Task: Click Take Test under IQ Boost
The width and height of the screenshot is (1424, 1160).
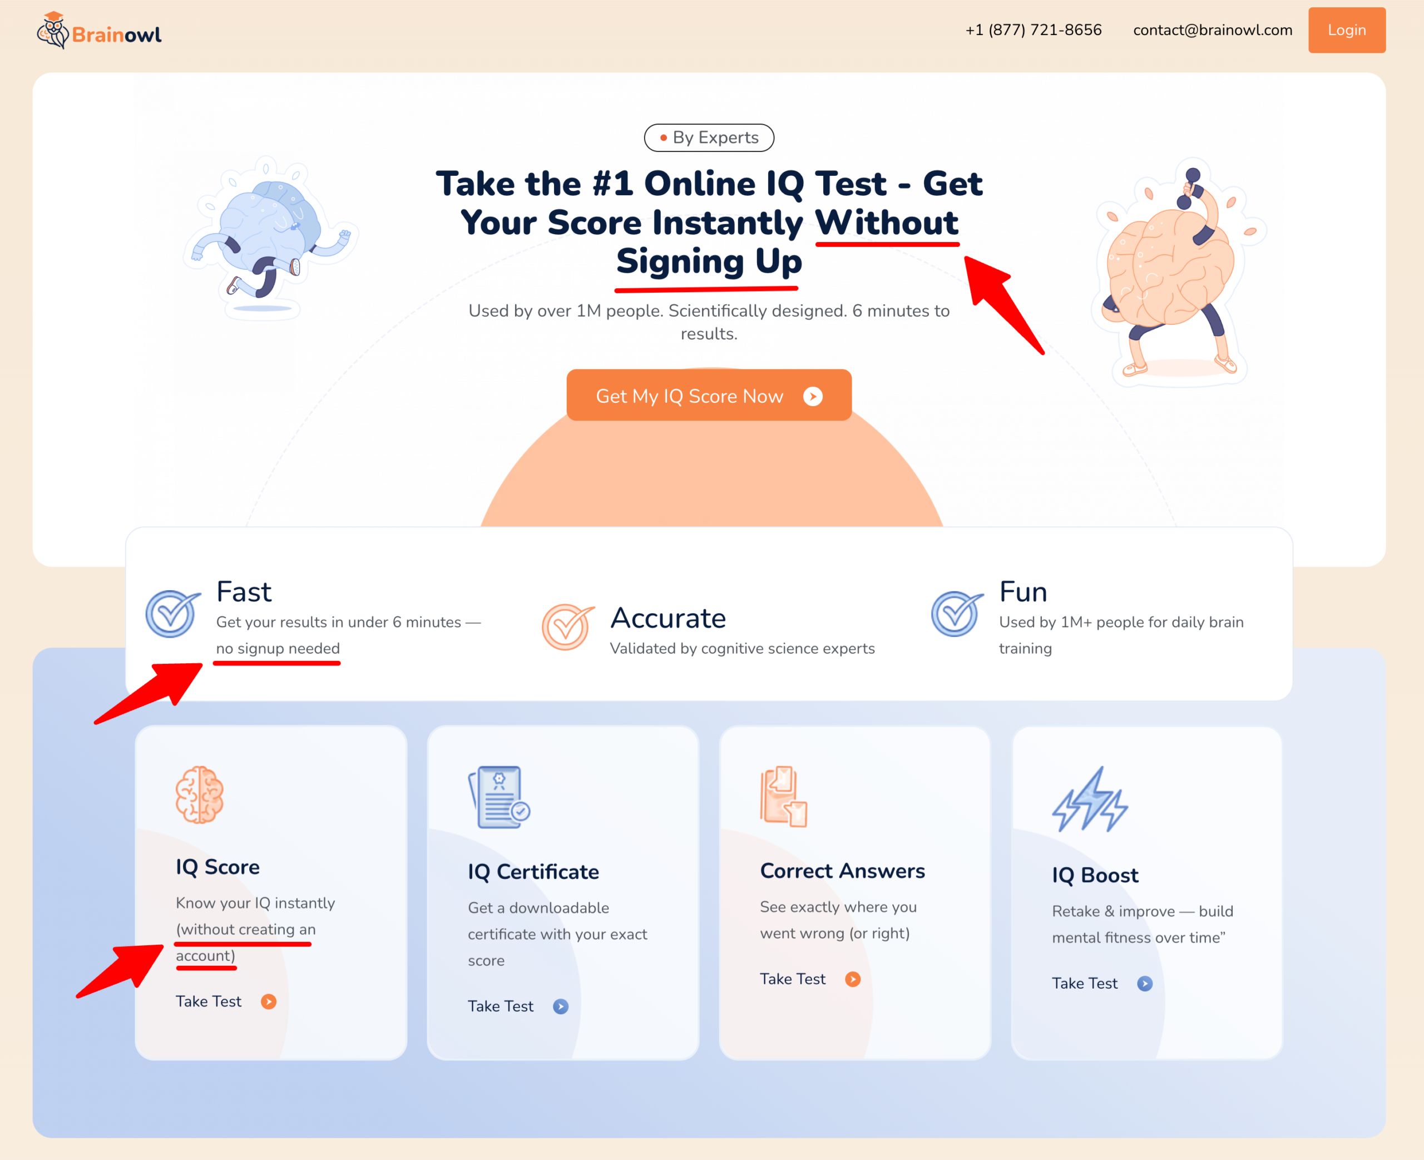Action: coord(1085,984)
